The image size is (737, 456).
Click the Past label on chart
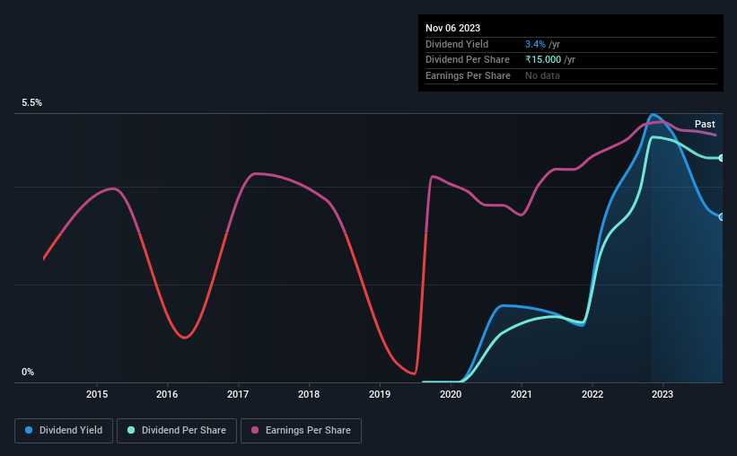pyautogui.click(x=705, y=124)
